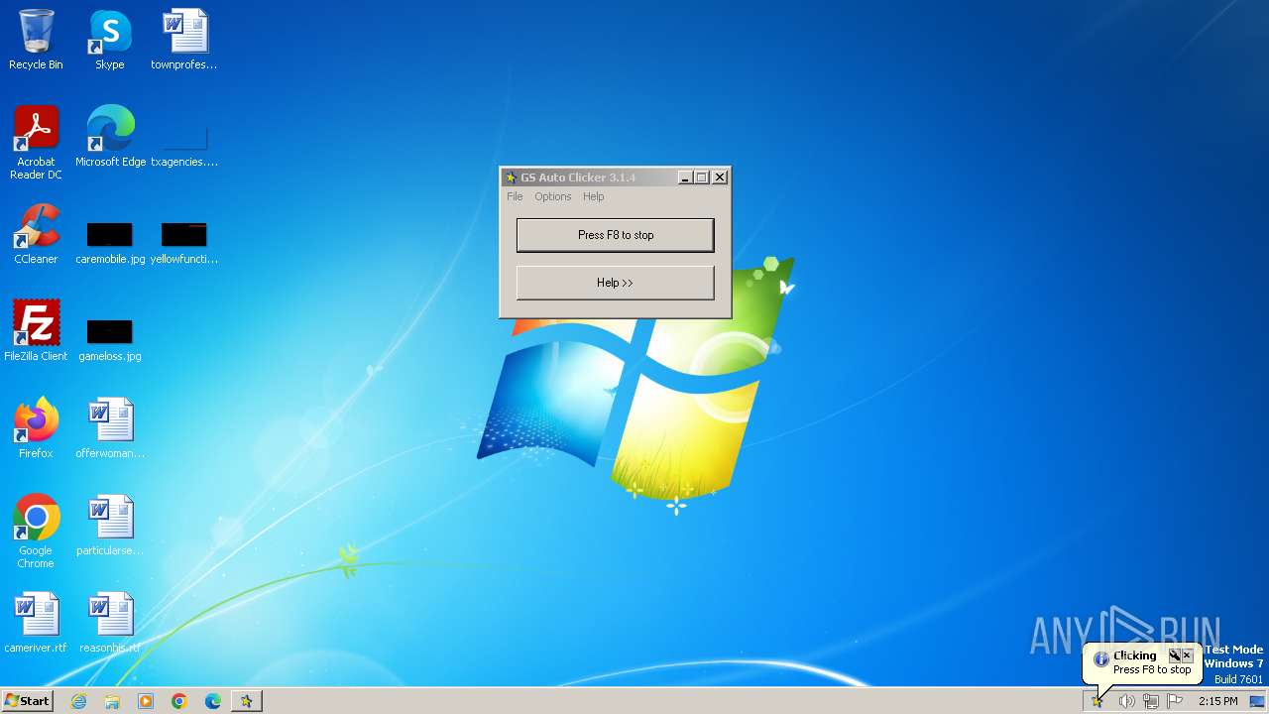This screenshot has height=714, width=1269.
Task: Open the network tray icon
Action: 1150,701
